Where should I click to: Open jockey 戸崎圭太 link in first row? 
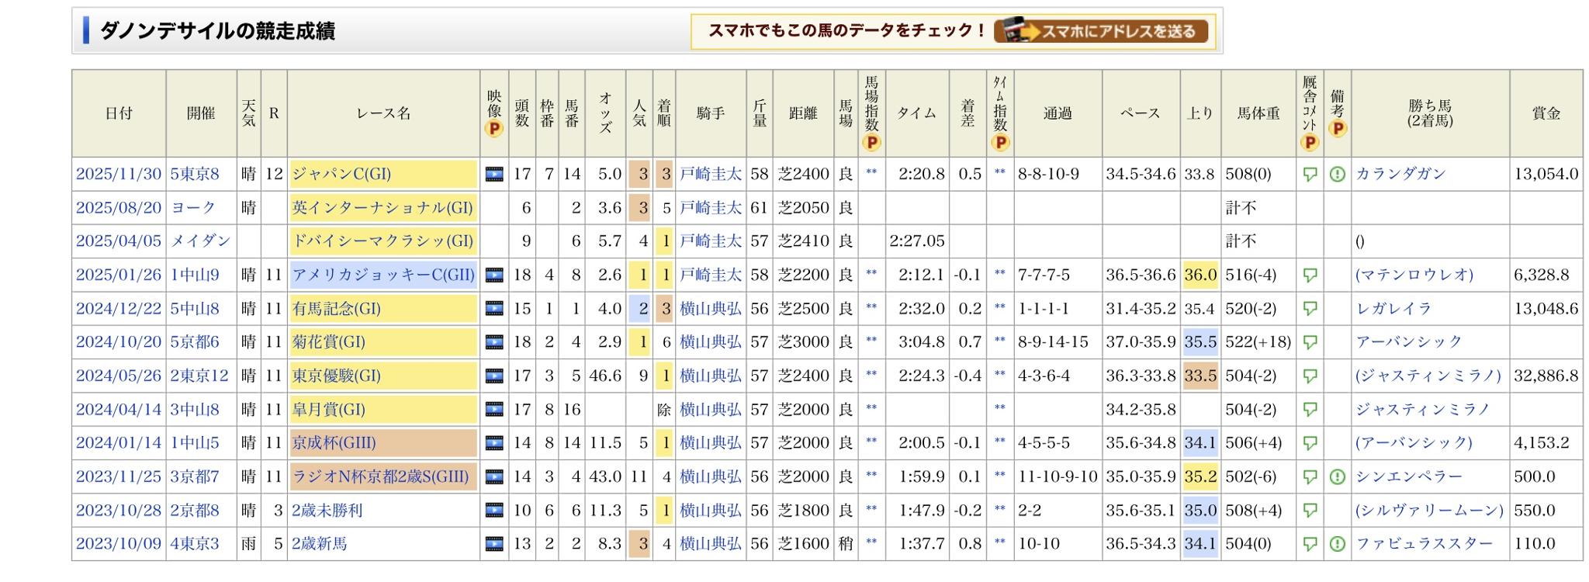(x=710, y=174)
